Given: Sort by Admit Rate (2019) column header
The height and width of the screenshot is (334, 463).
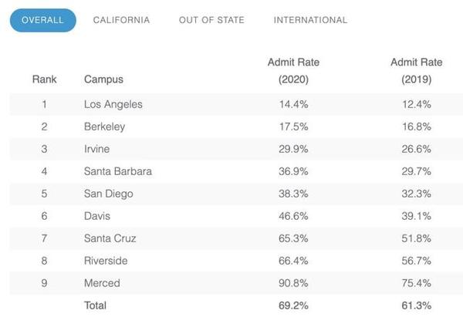Looking at the screenshot, I should click(x=417, y=70).
